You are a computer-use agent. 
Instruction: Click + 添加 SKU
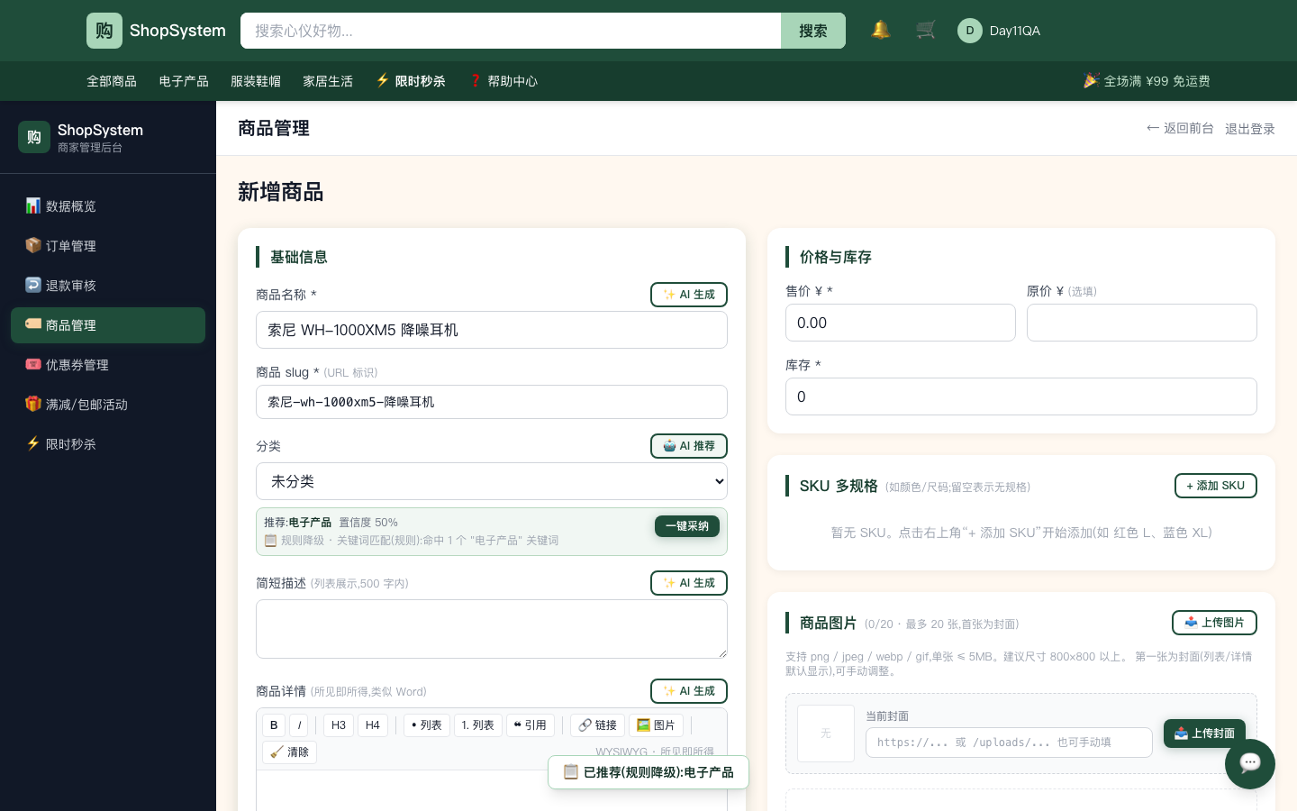point(1216,486)
